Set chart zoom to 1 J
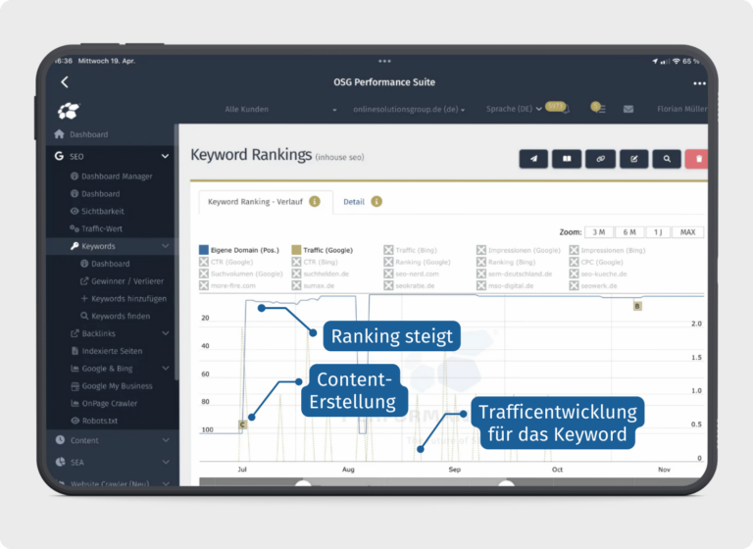Viewport: 753px width, 549px height. coord(659,232)
